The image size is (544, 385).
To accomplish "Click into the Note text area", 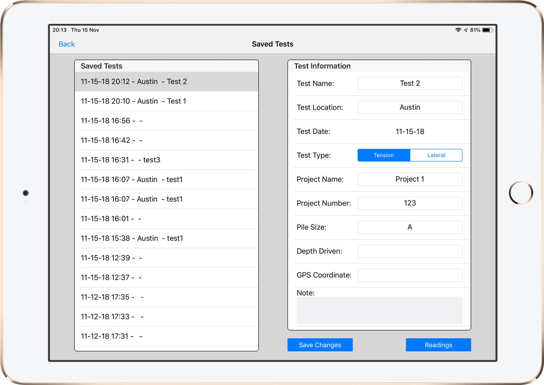I will pyautogui.click(x=379, y=311).
